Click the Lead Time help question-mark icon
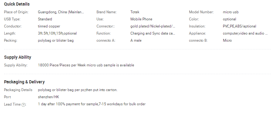The image size is (271, 113). 23,105
